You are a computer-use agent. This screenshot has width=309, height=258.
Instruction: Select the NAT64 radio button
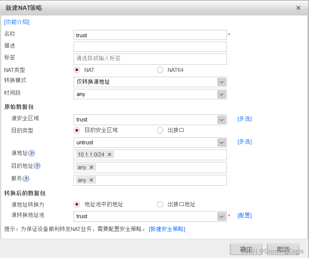click(x=160, y=70)
